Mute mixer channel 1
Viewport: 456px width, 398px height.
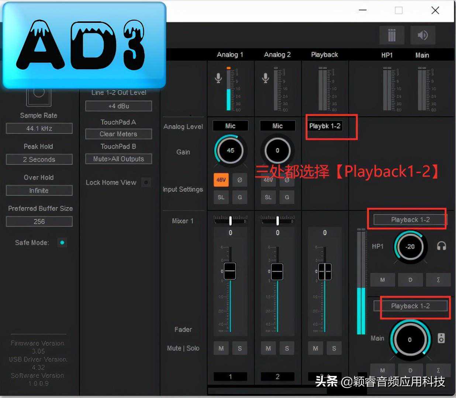221,348
